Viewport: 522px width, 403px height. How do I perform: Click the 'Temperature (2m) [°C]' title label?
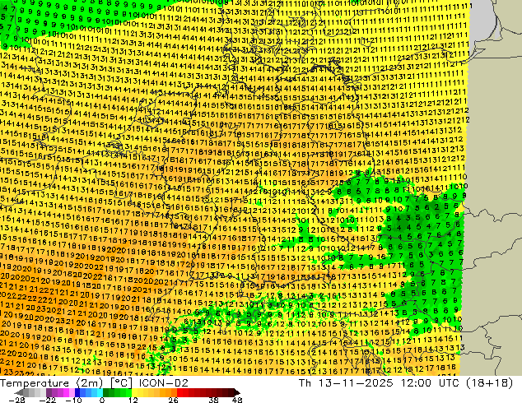point(66,382)
